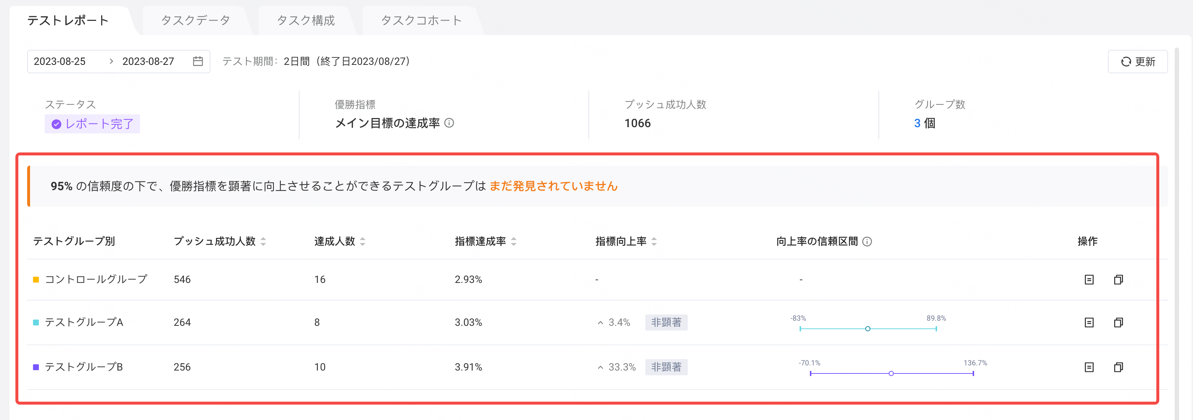Open details icon for テストグループA row

point(1089,322)
